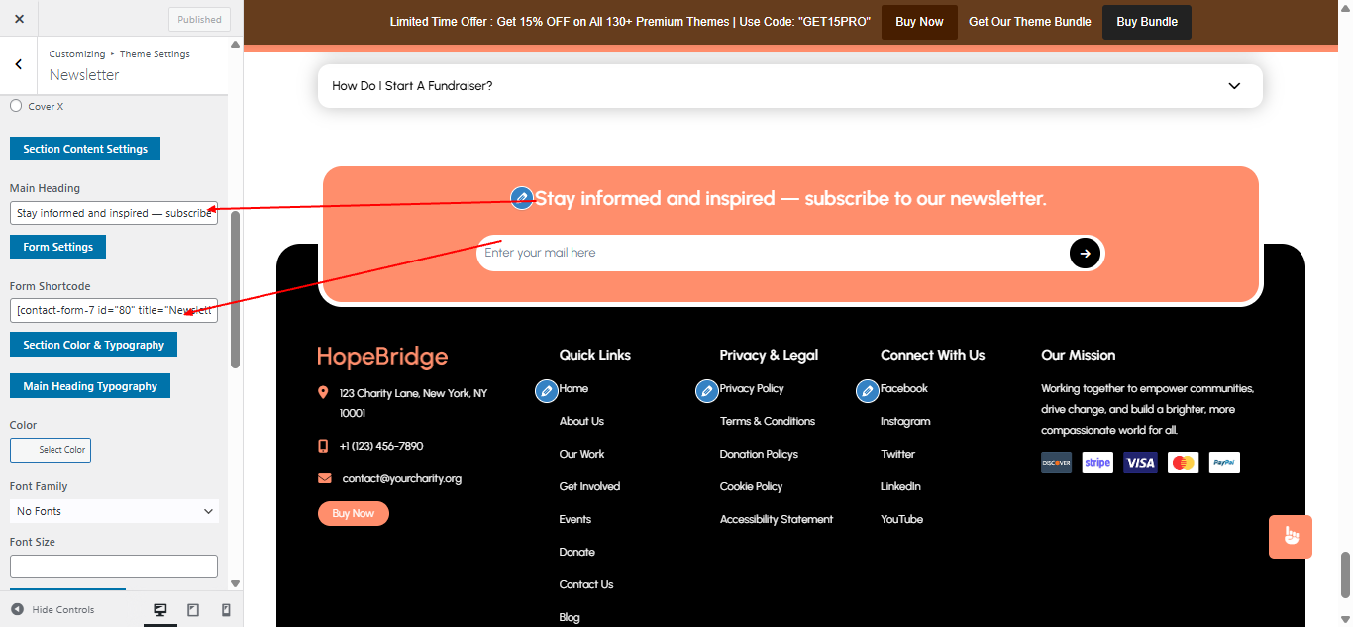Screen dimensions: 1353x627
Task: Open the Select Color picker
Action: [x=50, y=449]
